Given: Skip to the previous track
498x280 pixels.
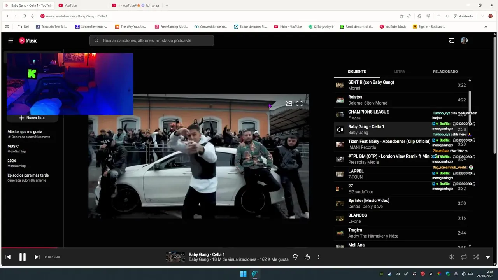Looking at the screenshot, I should coord(8,257).
